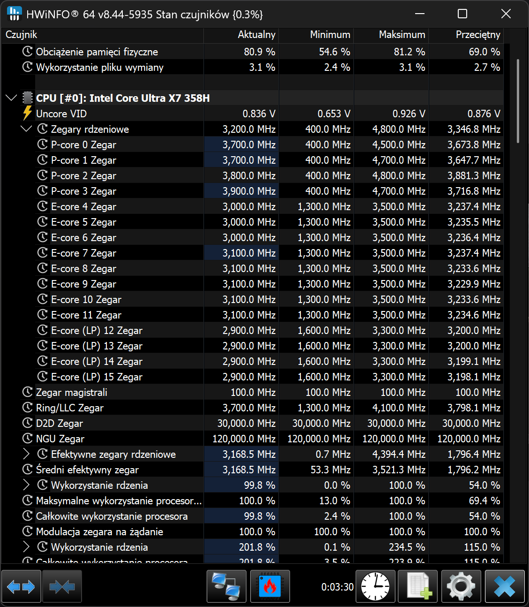Collapse the CPU [#0] Intel Core Ultra group
The height and width of the screenshot is (607, 529).
[x=11, y=98]
